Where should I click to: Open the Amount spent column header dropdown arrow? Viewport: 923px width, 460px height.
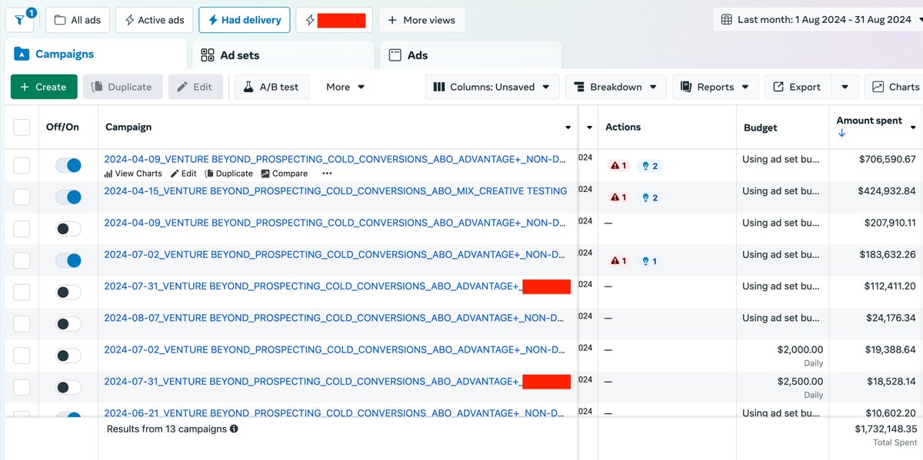pos(913,127)
